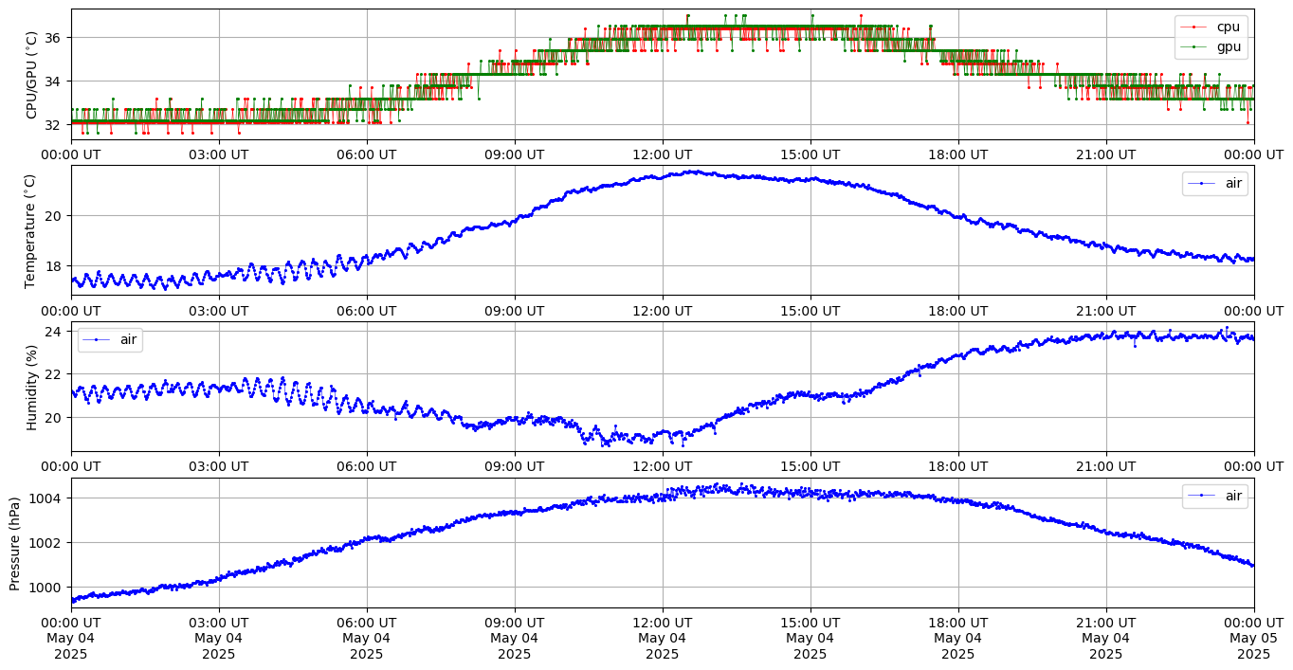Click 18:00 UT label below the Humidity chart

(x=957, y=466)
